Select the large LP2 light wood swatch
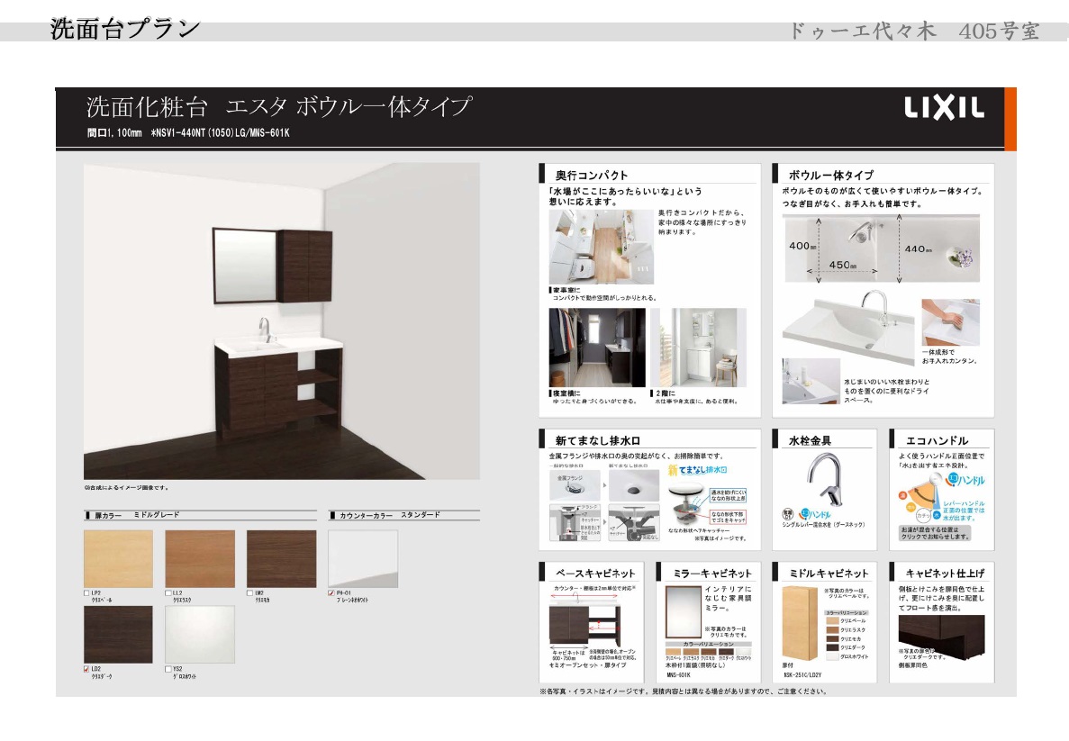Screen dimensions: 1069x741 click(118, 559)
